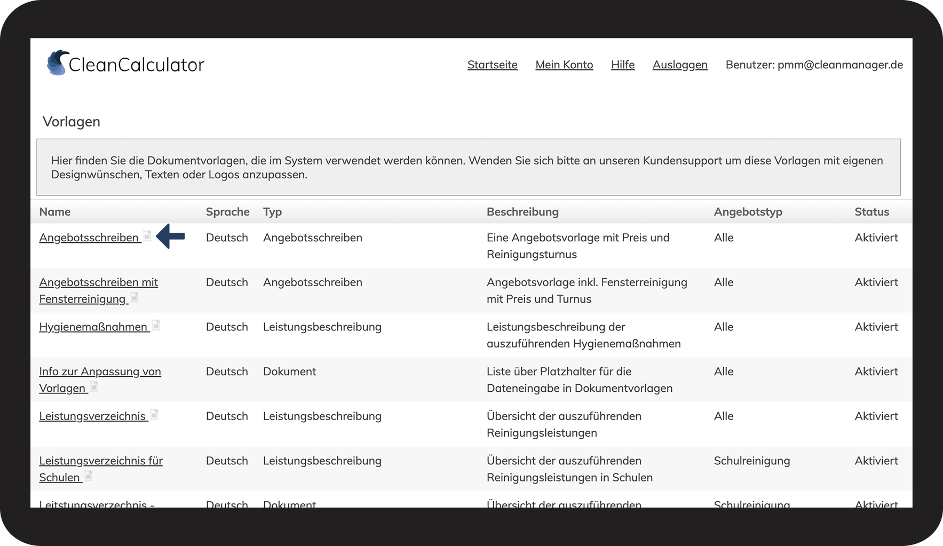Click the Status column header

click(872, 211)
